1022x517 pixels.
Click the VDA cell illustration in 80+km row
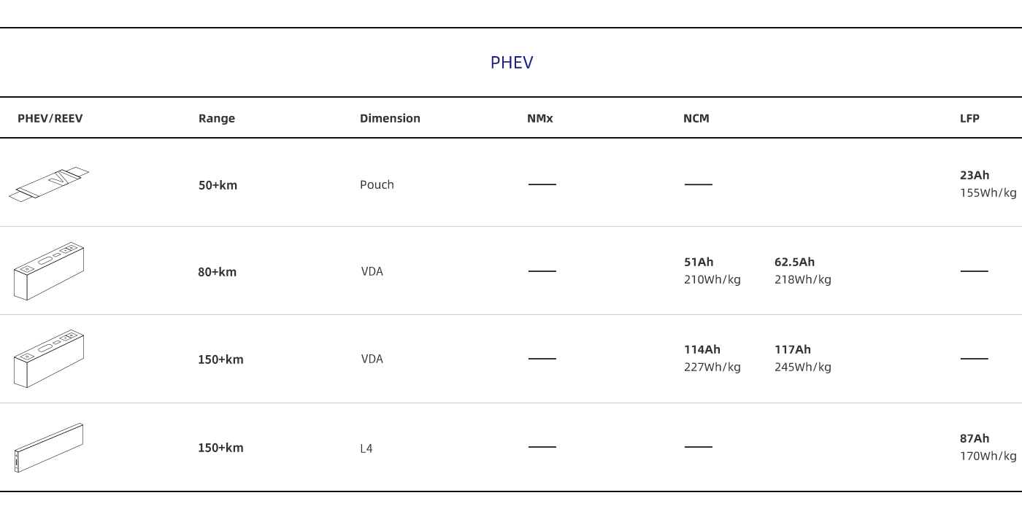tap(49, 271)
